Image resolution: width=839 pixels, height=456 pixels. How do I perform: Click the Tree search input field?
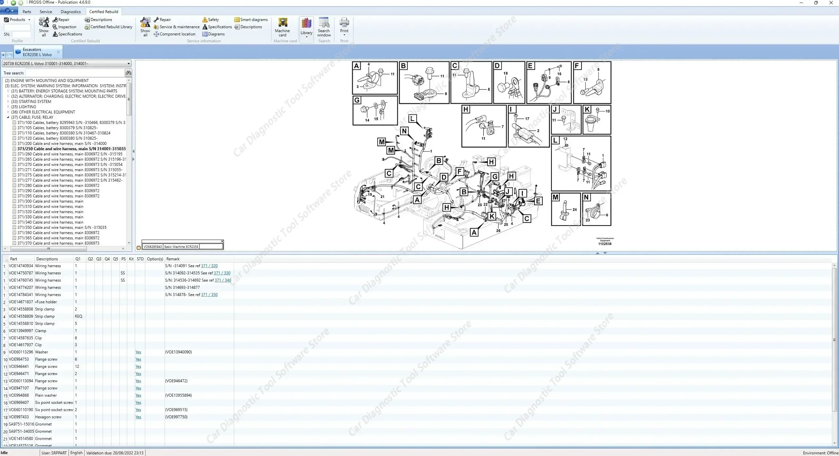pyautogui.click(x=75, y=73)
